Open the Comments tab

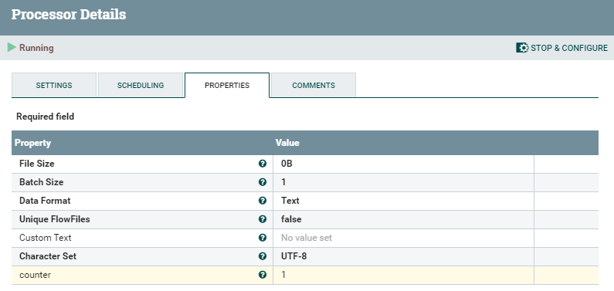[x=314, y=85]
